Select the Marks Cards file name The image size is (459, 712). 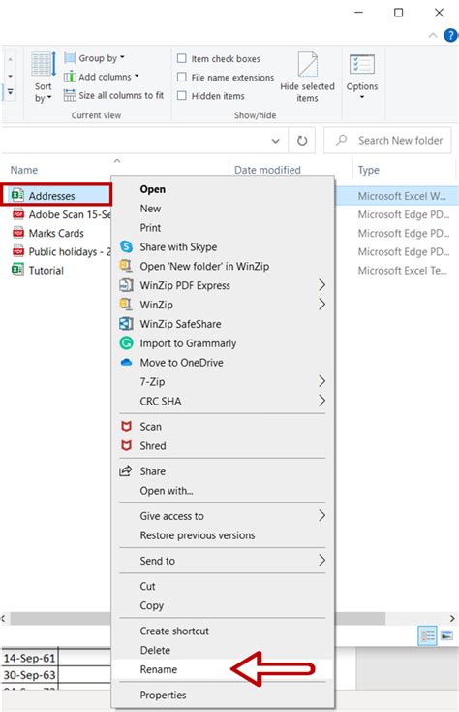pyautogui.click(x=56, y=233)
